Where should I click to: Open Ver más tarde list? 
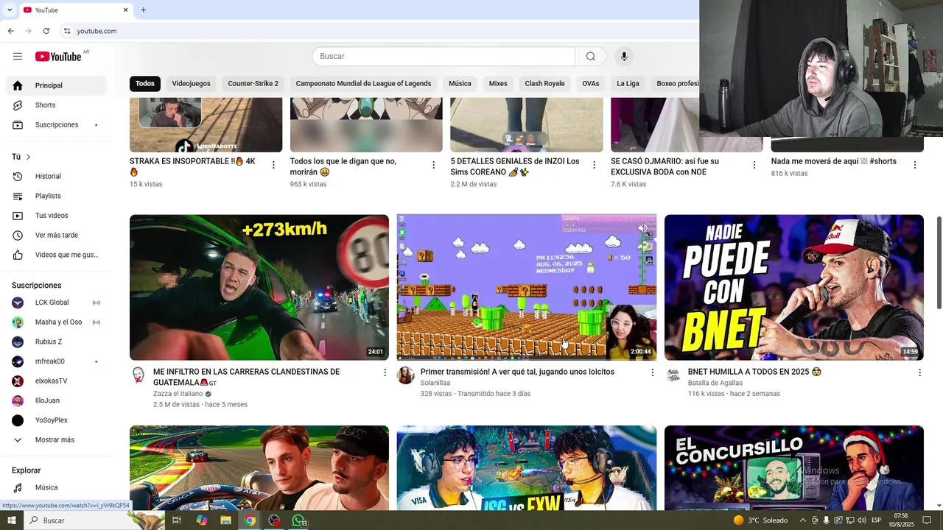point(56,236)
